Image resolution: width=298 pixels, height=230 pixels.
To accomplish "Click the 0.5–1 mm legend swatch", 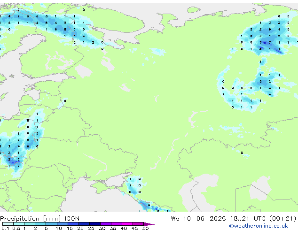I will click(x=19, y=224).
